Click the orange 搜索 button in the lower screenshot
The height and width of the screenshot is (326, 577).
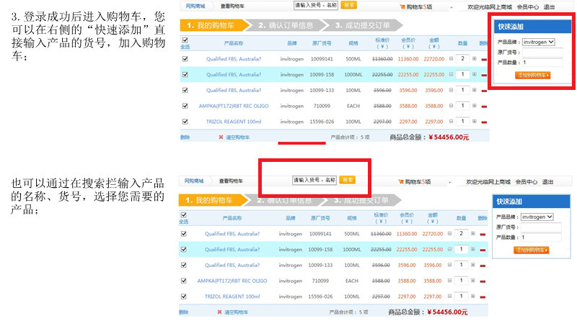(x=347, y=180)
